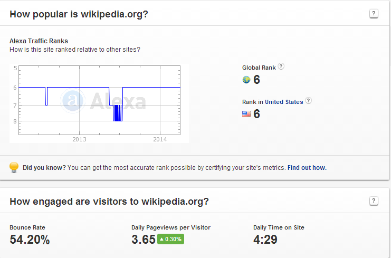The width and height of the screenshot is (391, 258).
Task: Click the Global Rank question mark icon
Action: [281, 66]
